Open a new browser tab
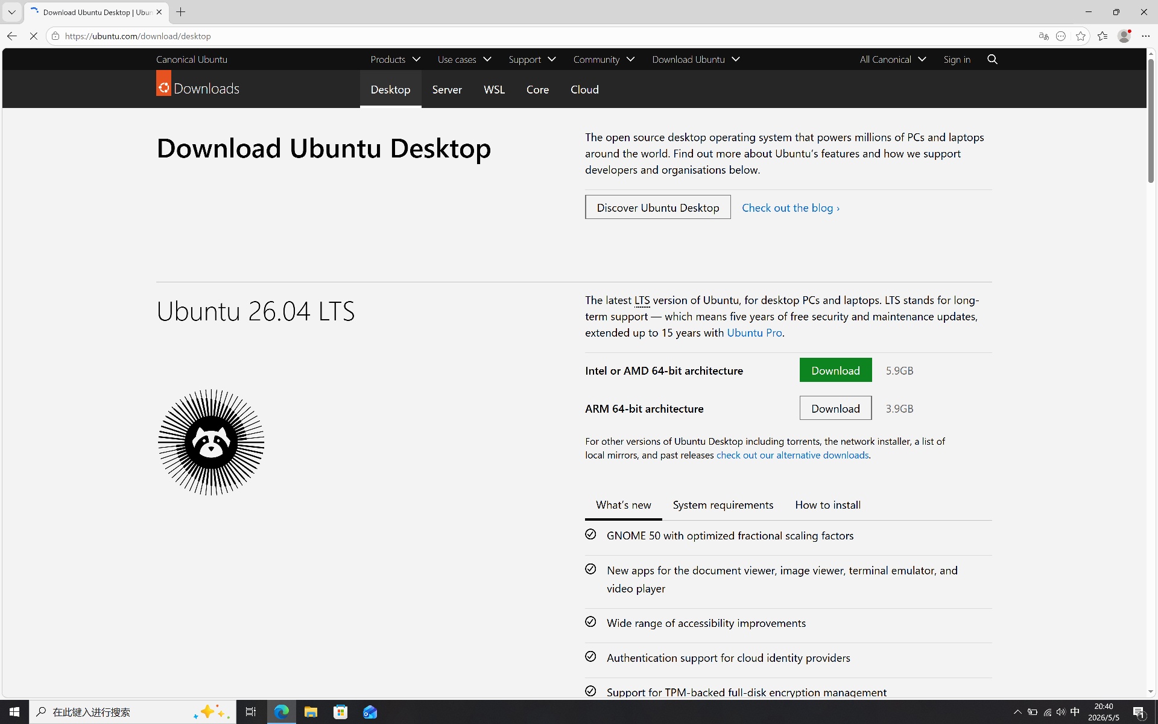The image size is (1158, 724). 180,12
